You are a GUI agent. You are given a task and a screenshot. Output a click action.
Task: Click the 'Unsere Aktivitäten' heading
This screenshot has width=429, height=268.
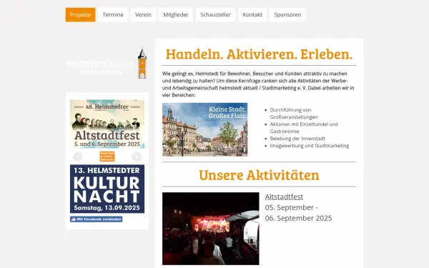coord(259,175)
